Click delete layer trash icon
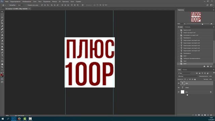215x121 pixels. coord(211,115)
